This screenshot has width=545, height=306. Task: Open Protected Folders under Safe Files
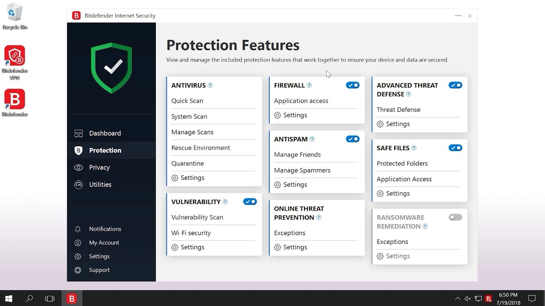pos(402,164)
